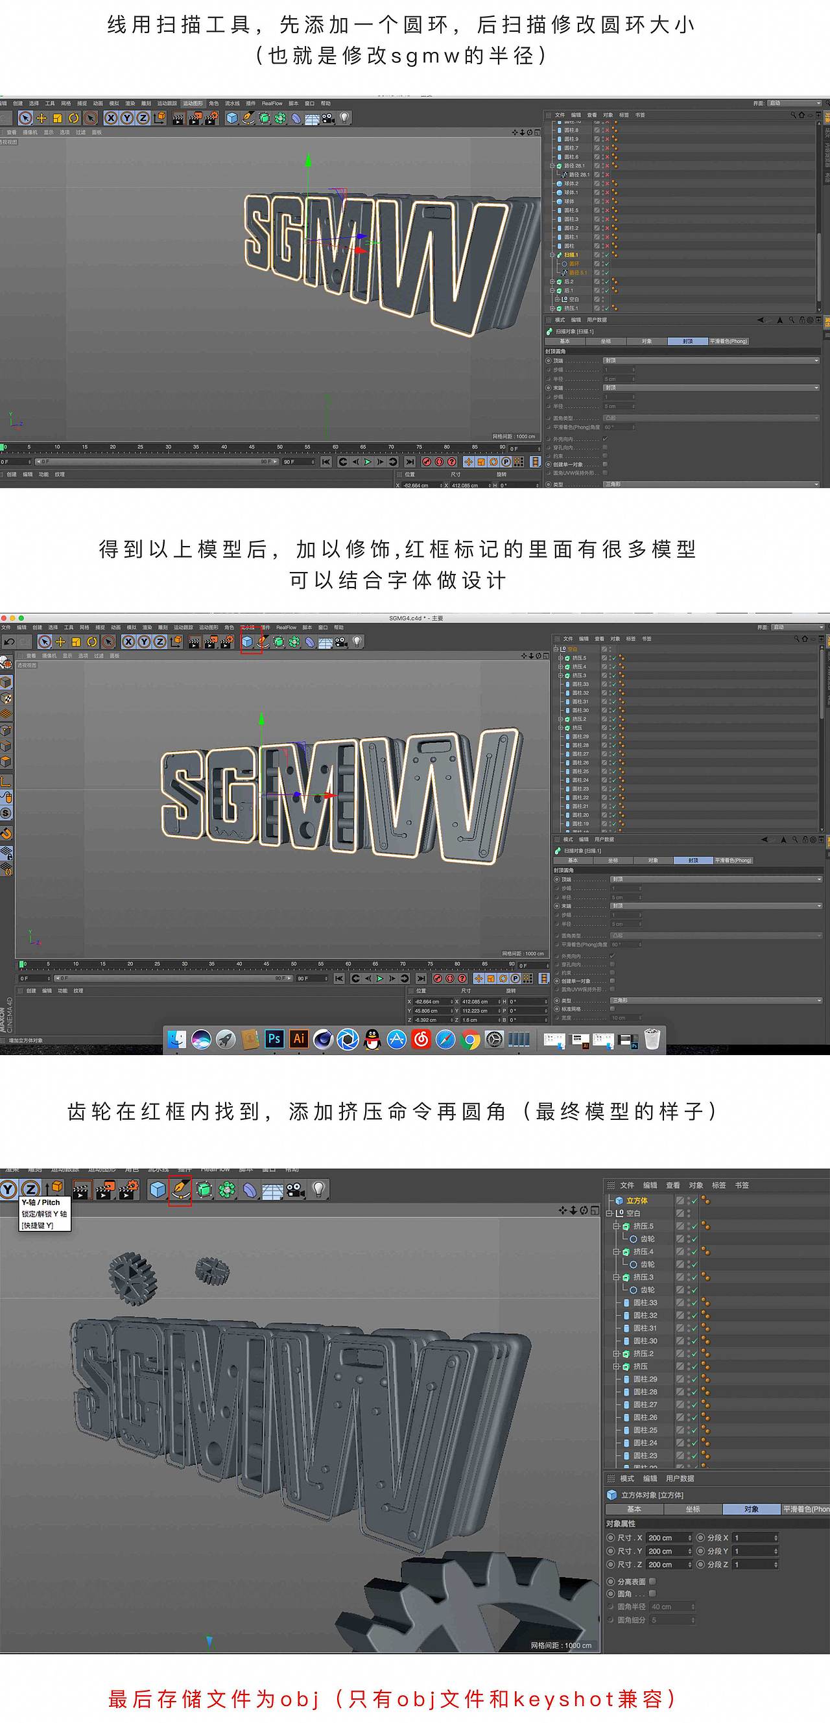Collapse the 挤压.3 tree node, bottom screenshot
This screenshot has height=1723, width=830.
[x=617, y=1277]
